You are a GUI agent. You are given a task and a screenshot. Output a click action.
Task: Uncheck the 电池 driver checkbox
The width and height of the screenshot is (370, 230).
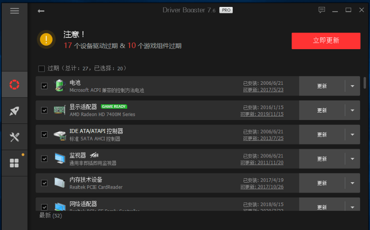(x=44, y=86)
